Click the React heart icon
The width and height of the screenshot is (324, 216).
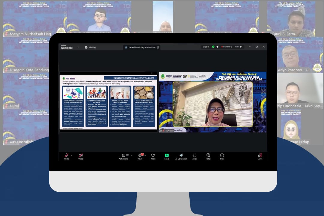(x=153, y=155)
